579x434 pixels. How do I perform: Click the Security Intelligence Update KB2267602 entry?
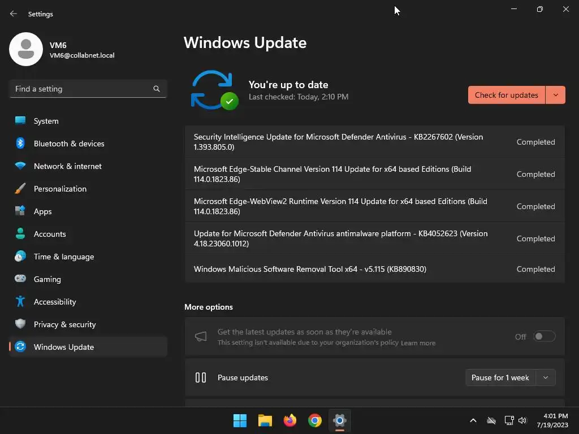click(x=374, y=142)
